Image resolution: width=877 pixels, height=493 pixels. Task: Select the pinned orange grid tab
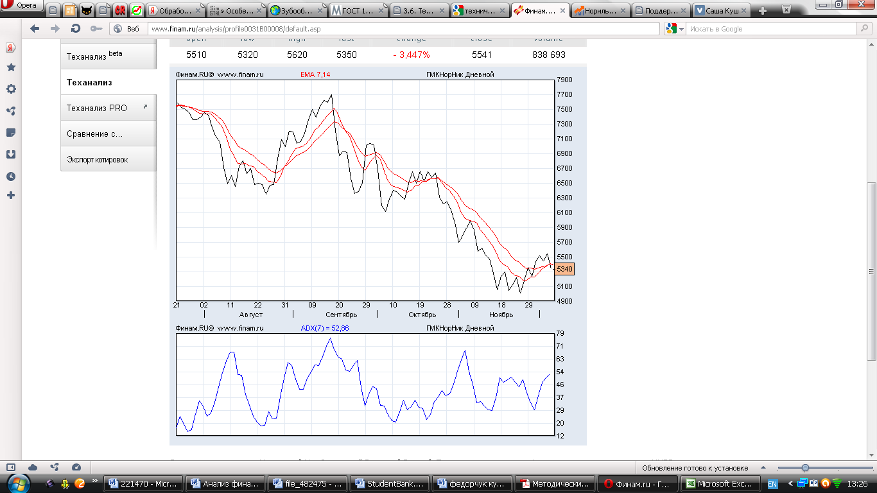(x=70, y=11)
